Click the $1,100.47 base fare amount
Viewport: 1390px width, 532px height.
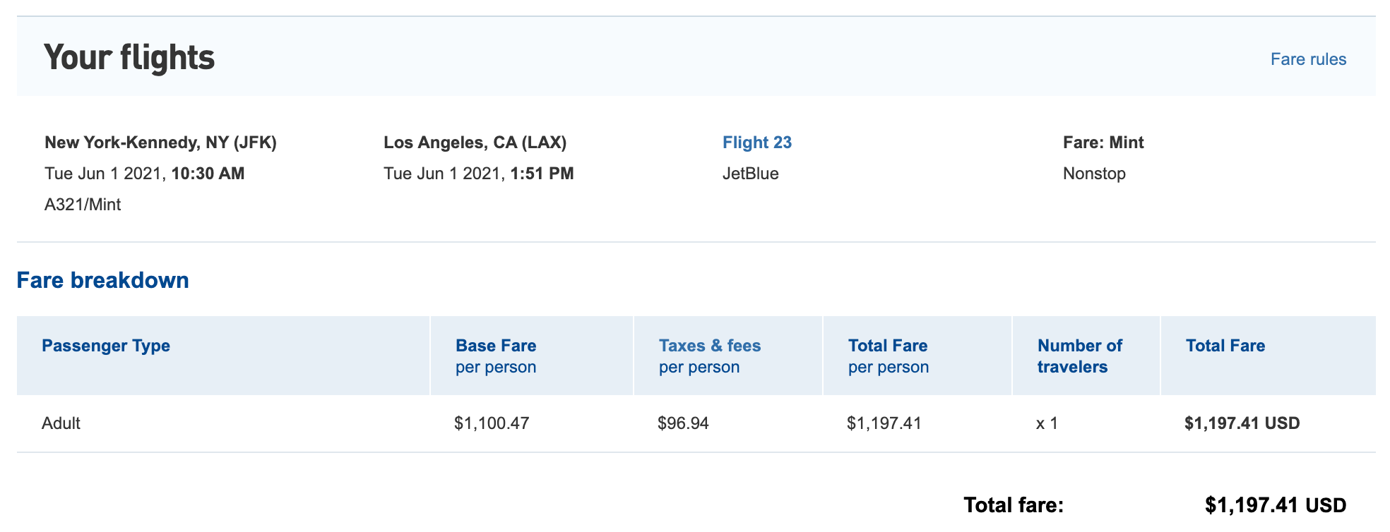(492, 423)
